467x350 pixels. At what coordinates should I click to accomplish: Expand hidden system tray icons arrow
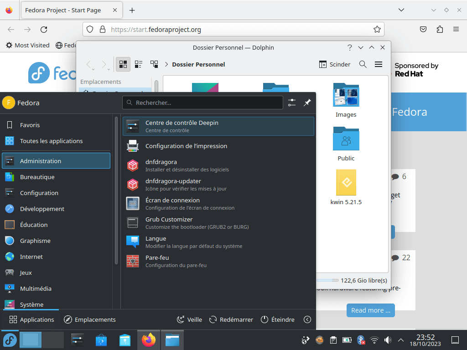[x=401, y=340]
